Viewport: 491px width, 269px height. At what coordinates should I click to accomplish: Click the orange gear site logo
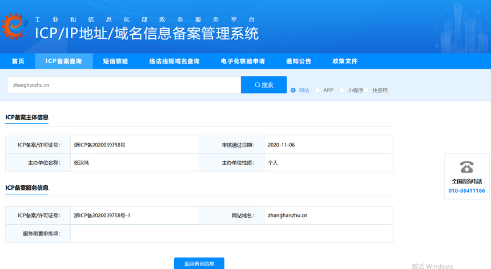click(x=15, y=25)
